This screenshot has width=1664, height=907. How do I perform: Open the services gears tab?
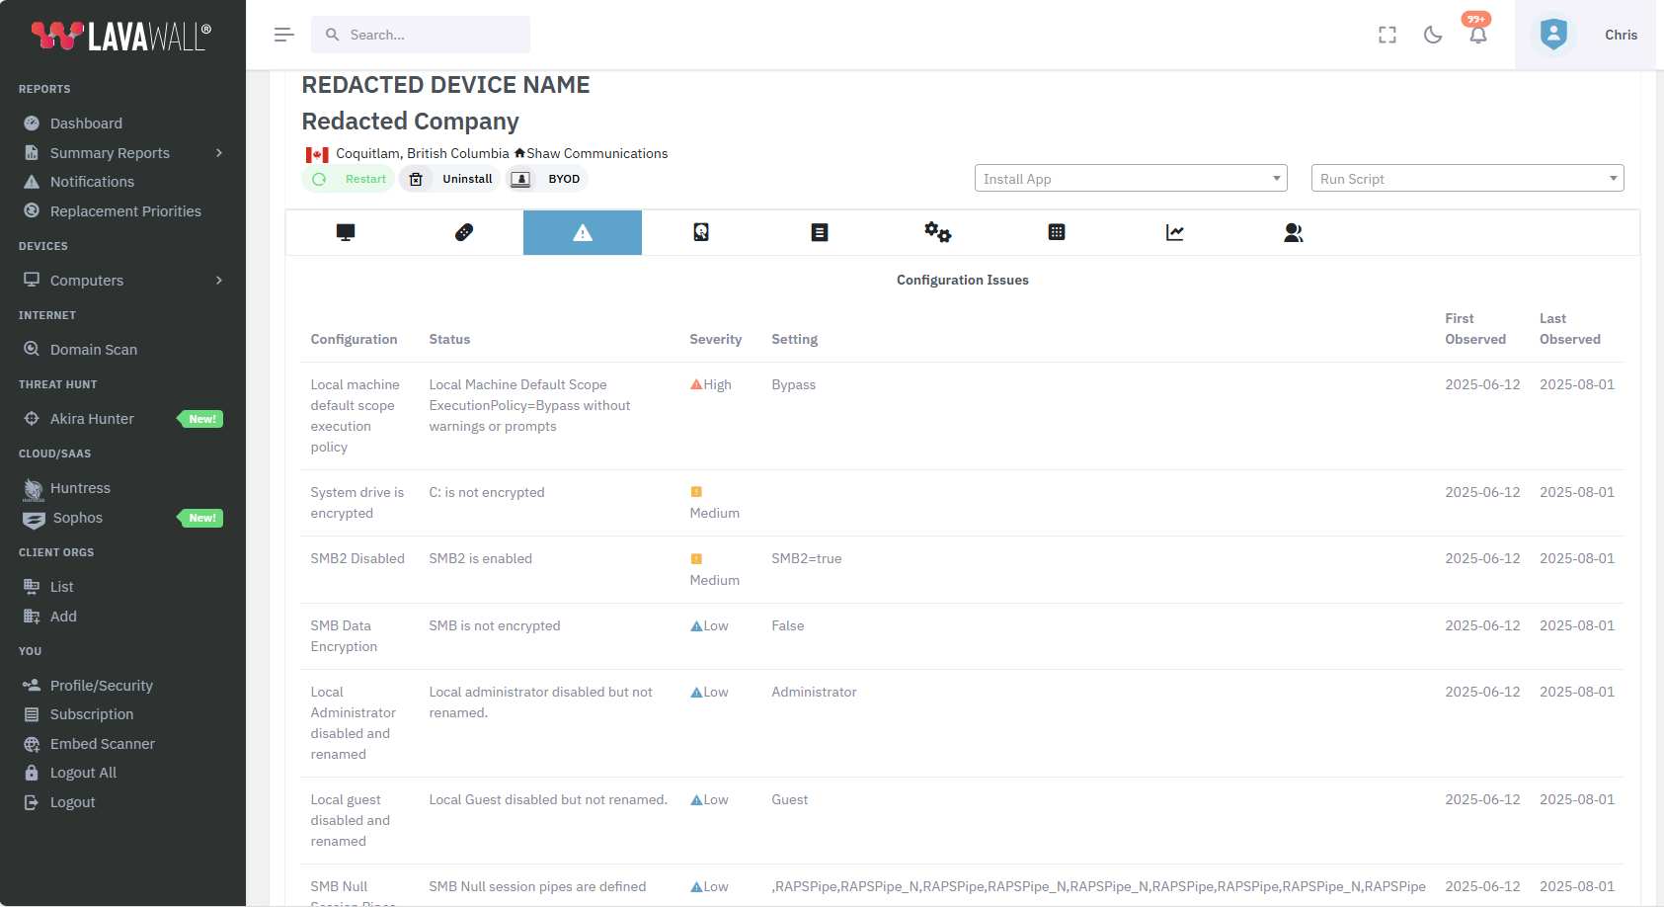[937, 232]
